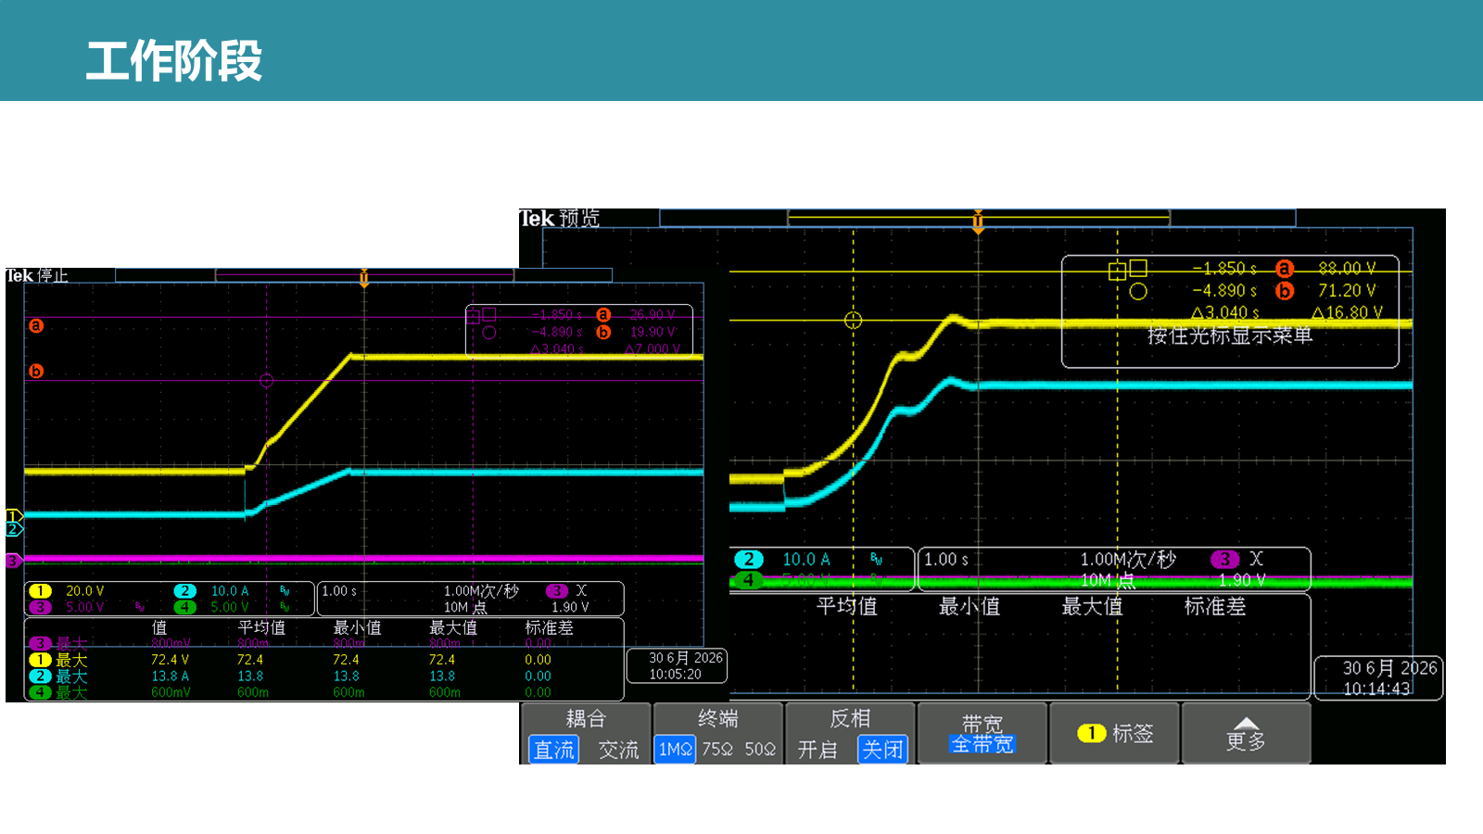Click green channel 4 badge in preview scope
Viewport: 1483px width, 834px height.
[x=749, y=580]
